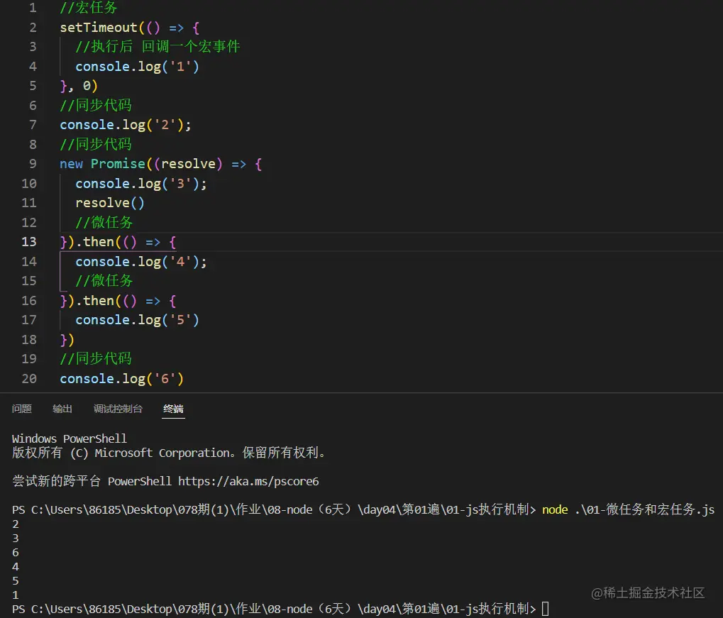Switch to the 输出 (Output) tab

coord(62,409)
